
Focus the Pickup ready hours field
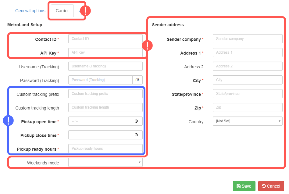click(105, 149)
